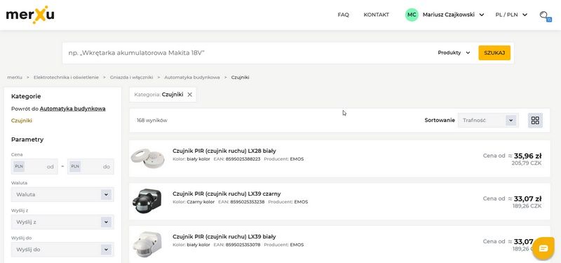561x263 pixels.
Task: Click the SZUKAJ search button
Action: click(494, 53)
